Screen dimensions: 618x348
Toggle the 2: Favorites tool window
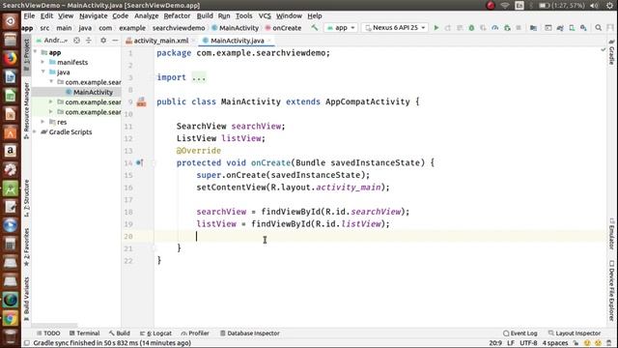(26, 247)
